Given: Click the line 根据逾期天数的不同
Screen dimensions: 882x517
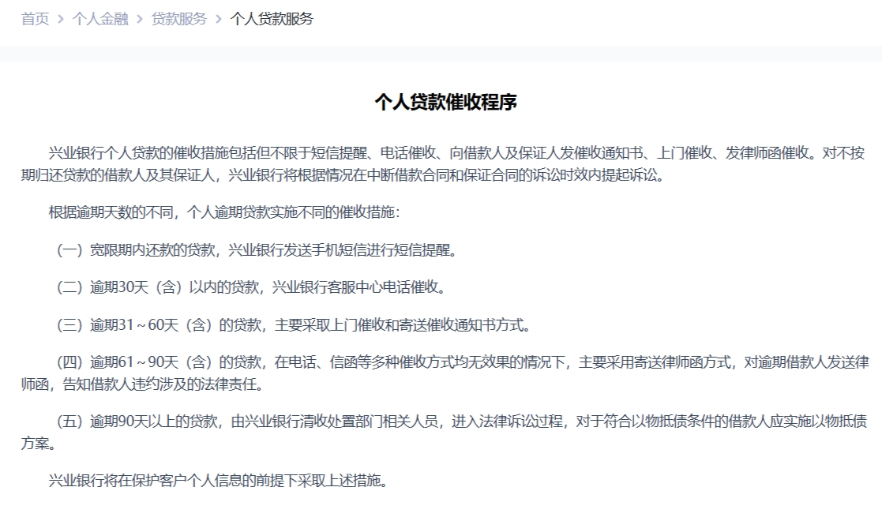Looking at the screenshot, I should coord(224,212).
